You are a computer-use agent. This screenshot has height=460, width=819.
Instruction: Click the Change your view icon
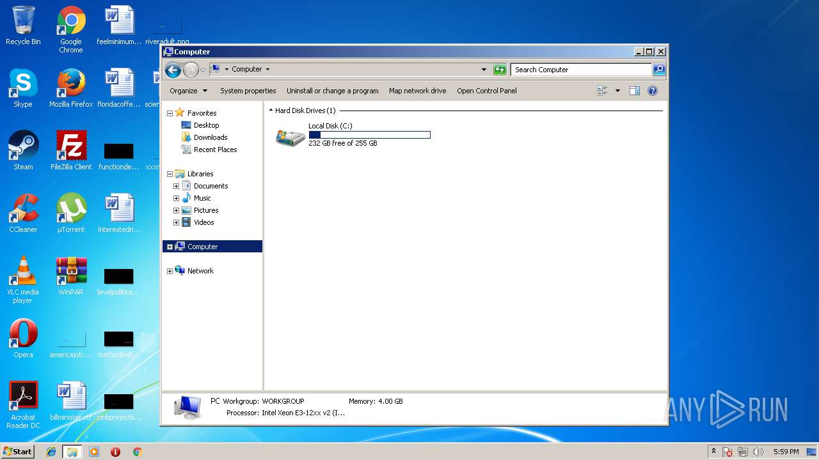pos(602,91)
